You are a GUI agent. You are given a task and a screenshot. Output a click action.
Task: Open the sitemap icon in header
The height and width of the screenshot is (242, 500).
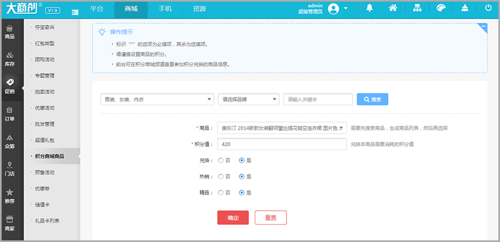pos(417,8)
